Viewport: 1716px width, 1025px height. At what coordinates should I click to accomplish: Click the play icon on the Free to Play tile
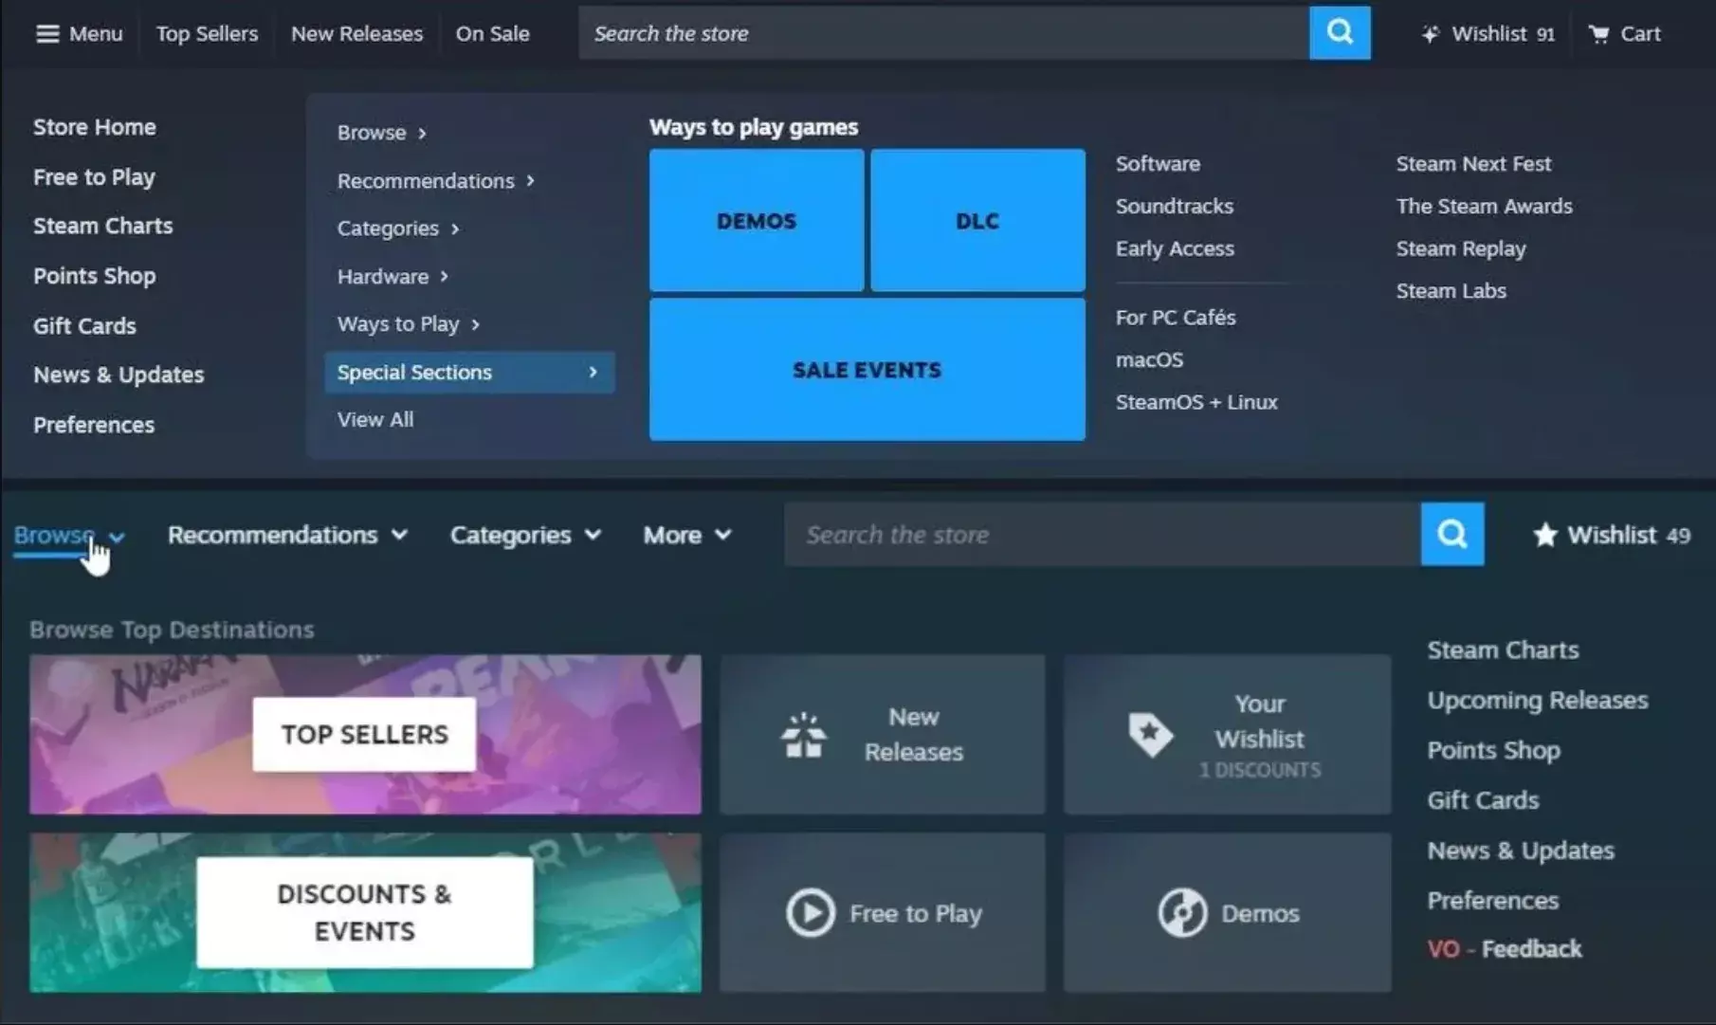click(808, 912)
